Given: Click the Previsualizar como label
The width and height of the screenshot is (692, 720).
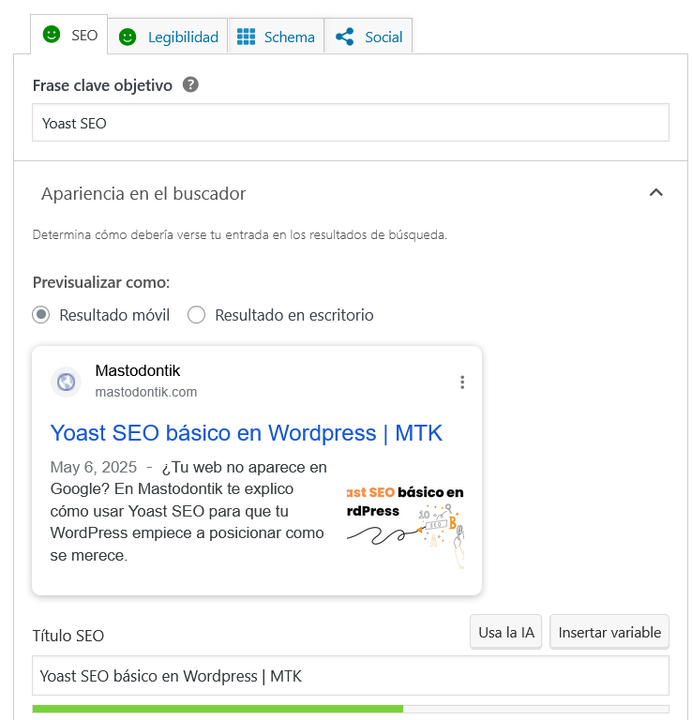Looking at the screenshot, I should pos(101,282).
